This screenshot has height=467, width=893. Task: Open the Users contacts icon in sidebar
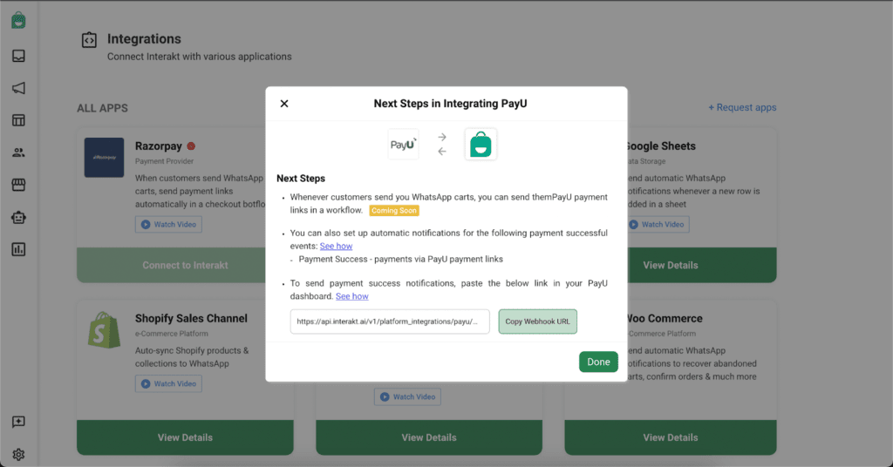tap(18, 152)
